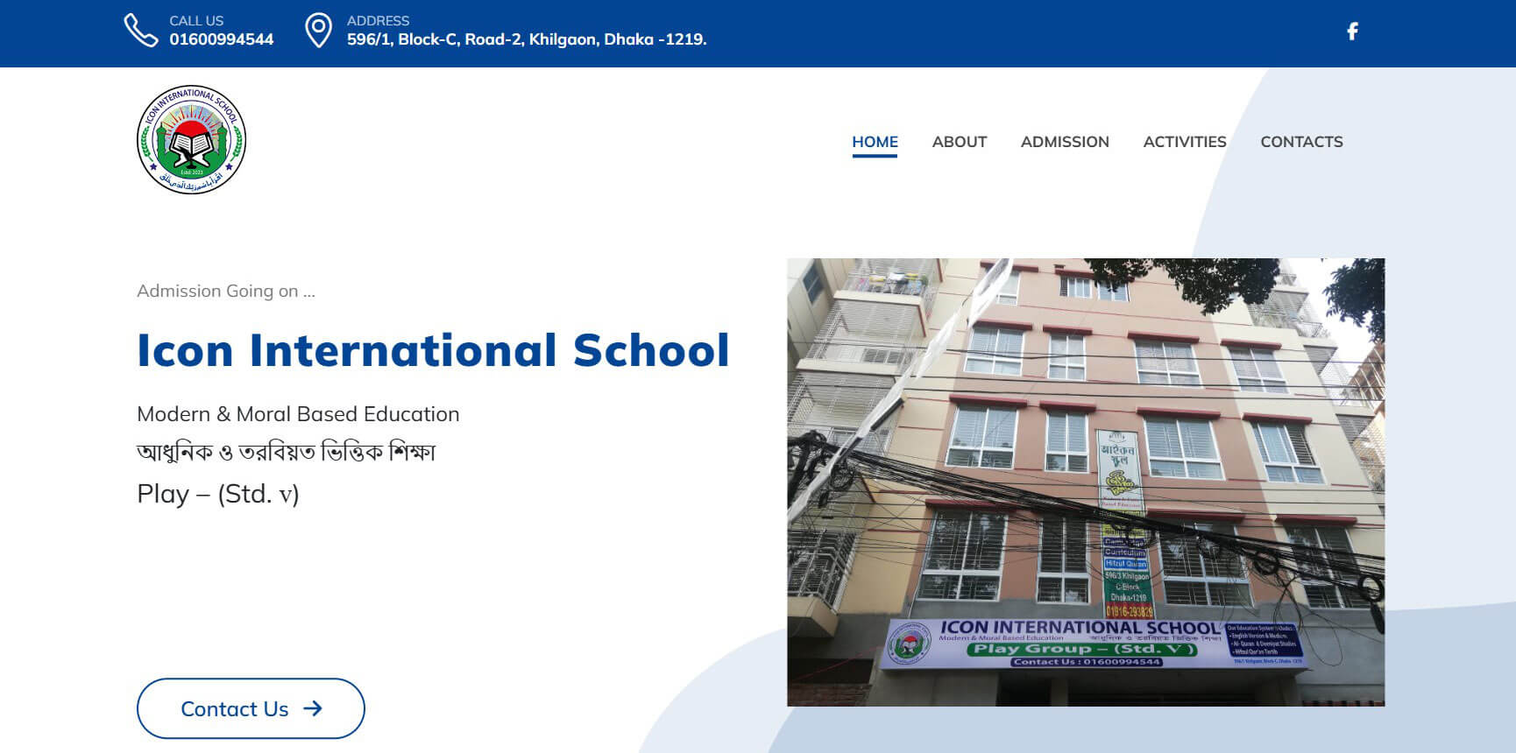Open the ADMISSION page
This screenshot has height=753, width=1516.
pyautogui.click(x=1065, y=142)
